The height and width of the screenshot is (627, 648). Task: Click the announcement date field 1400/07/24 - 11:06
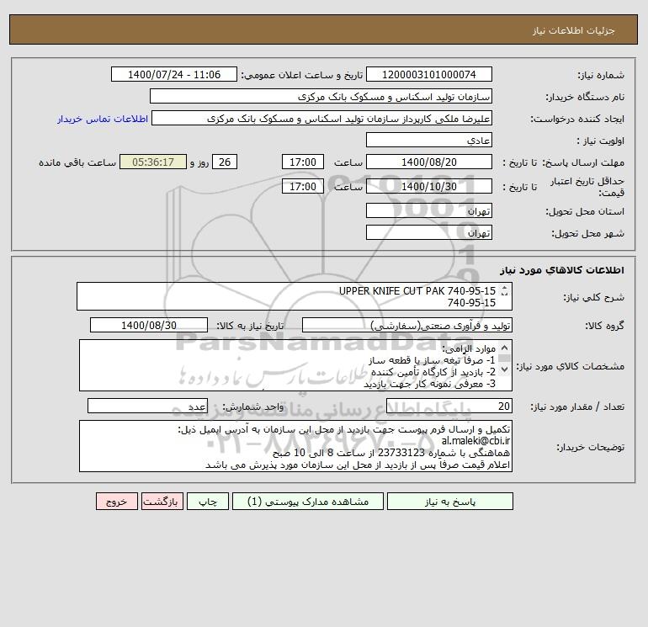(174, 74)
